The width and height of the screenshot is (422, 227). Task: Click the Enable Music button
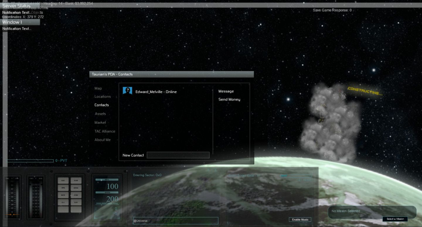(x=300, y=220)
